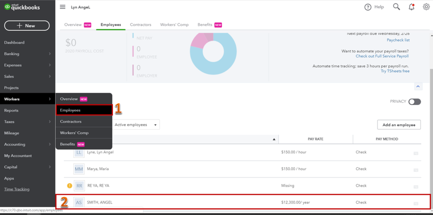
Task: Click the search magnifier icon
Action: (x=397, y=7)
